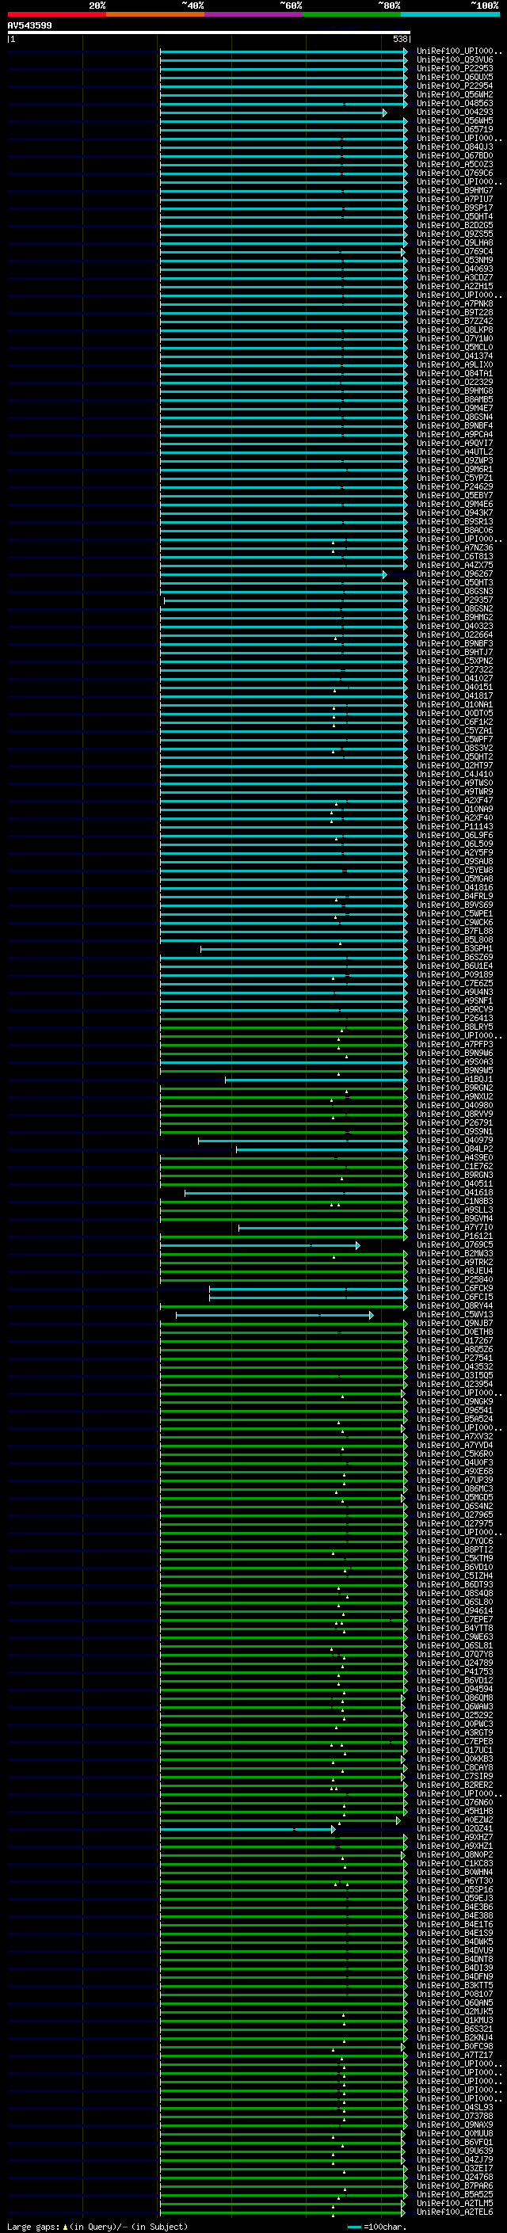The width and height of the screenshot is (507, 2233).
Task: Select hit label UniRef100_Q41618
Action: [455, 1193]
